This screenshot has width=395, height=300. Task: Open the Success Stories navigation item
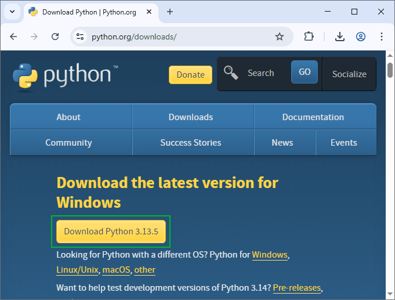click(193, 143)
